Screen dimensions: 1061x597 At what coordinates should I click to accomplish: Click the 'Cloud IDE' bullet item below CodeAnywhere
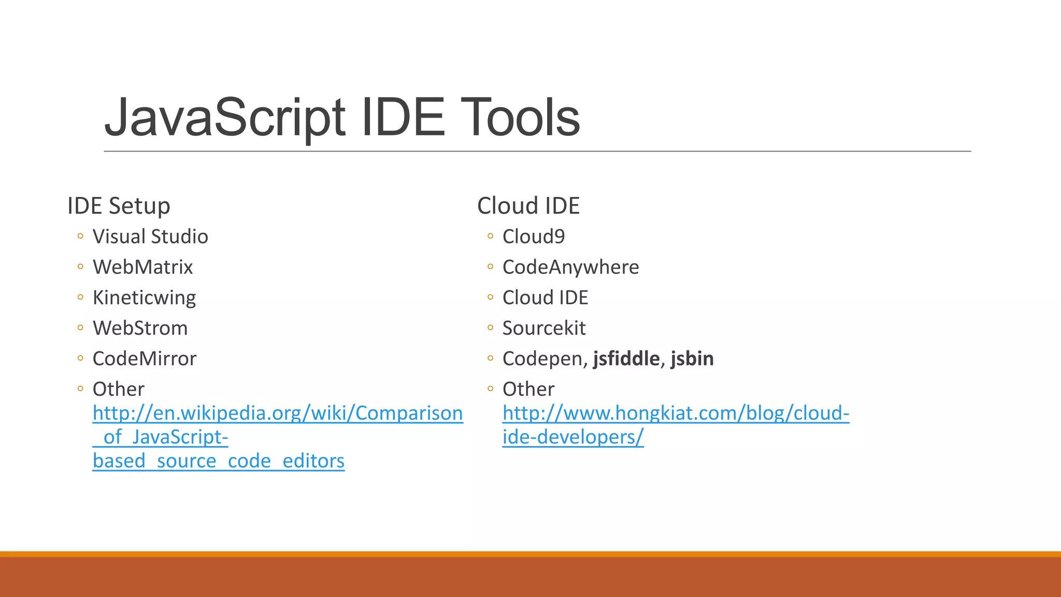pyautogui.click(x=545, y=297)
